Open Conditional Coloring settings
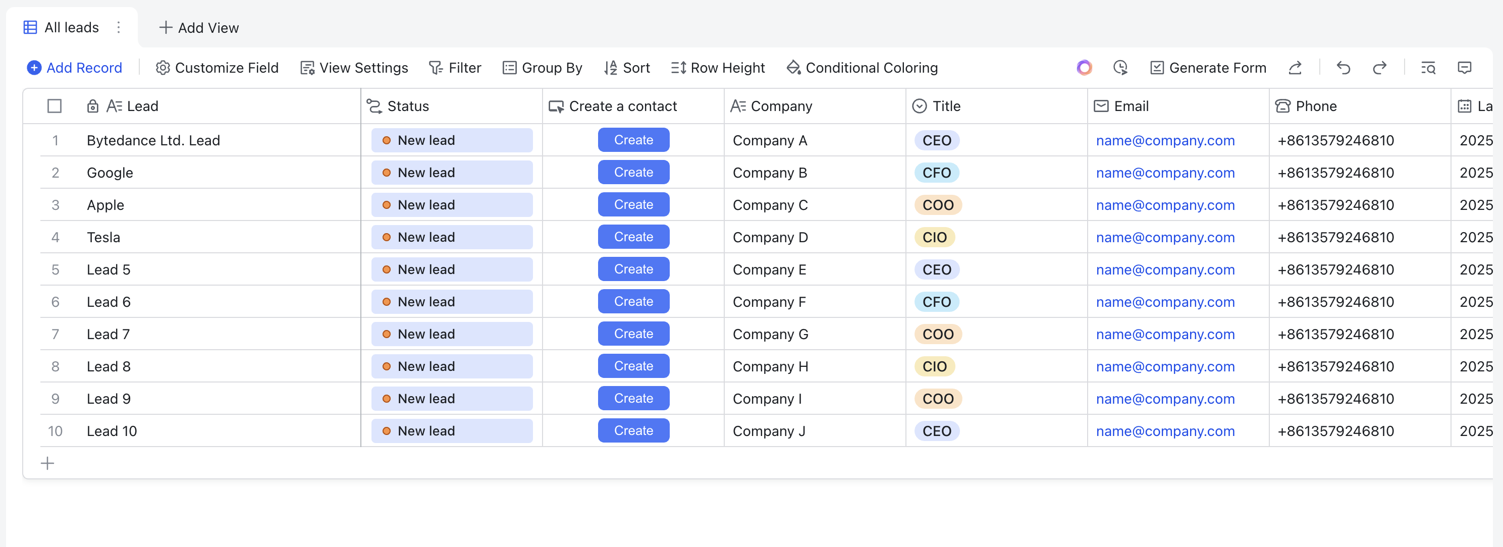 click(862, 68)
